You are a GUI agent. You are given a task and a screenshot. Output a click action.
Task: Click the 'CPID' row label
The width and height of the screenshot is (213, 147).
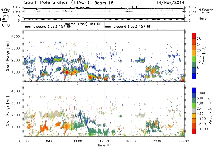[6, 25]
